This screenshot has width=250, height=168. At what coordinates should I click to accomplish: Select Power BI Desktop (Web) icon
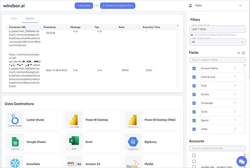[133, 120]
